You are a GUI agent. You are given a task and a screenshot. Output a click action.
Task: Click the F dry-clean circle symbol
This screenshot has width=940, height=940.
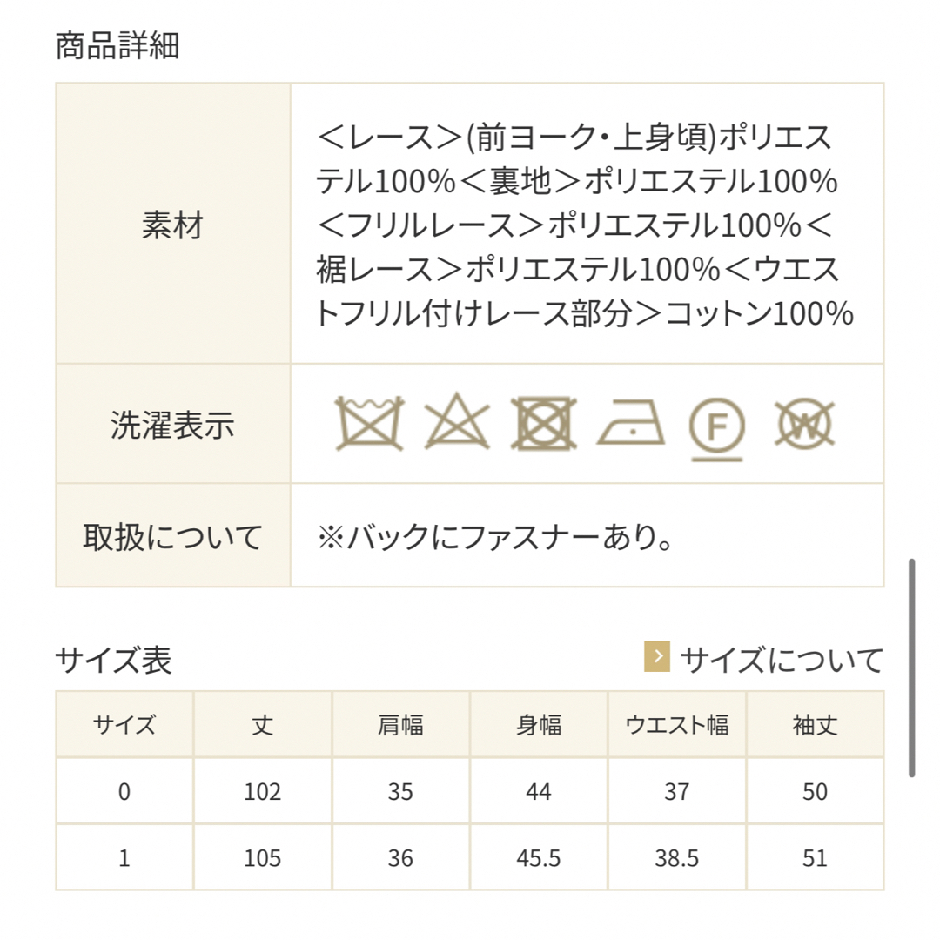point(717,428)
